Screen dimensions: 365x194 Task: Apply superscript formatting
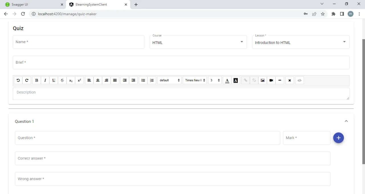[x=79, y=81]
